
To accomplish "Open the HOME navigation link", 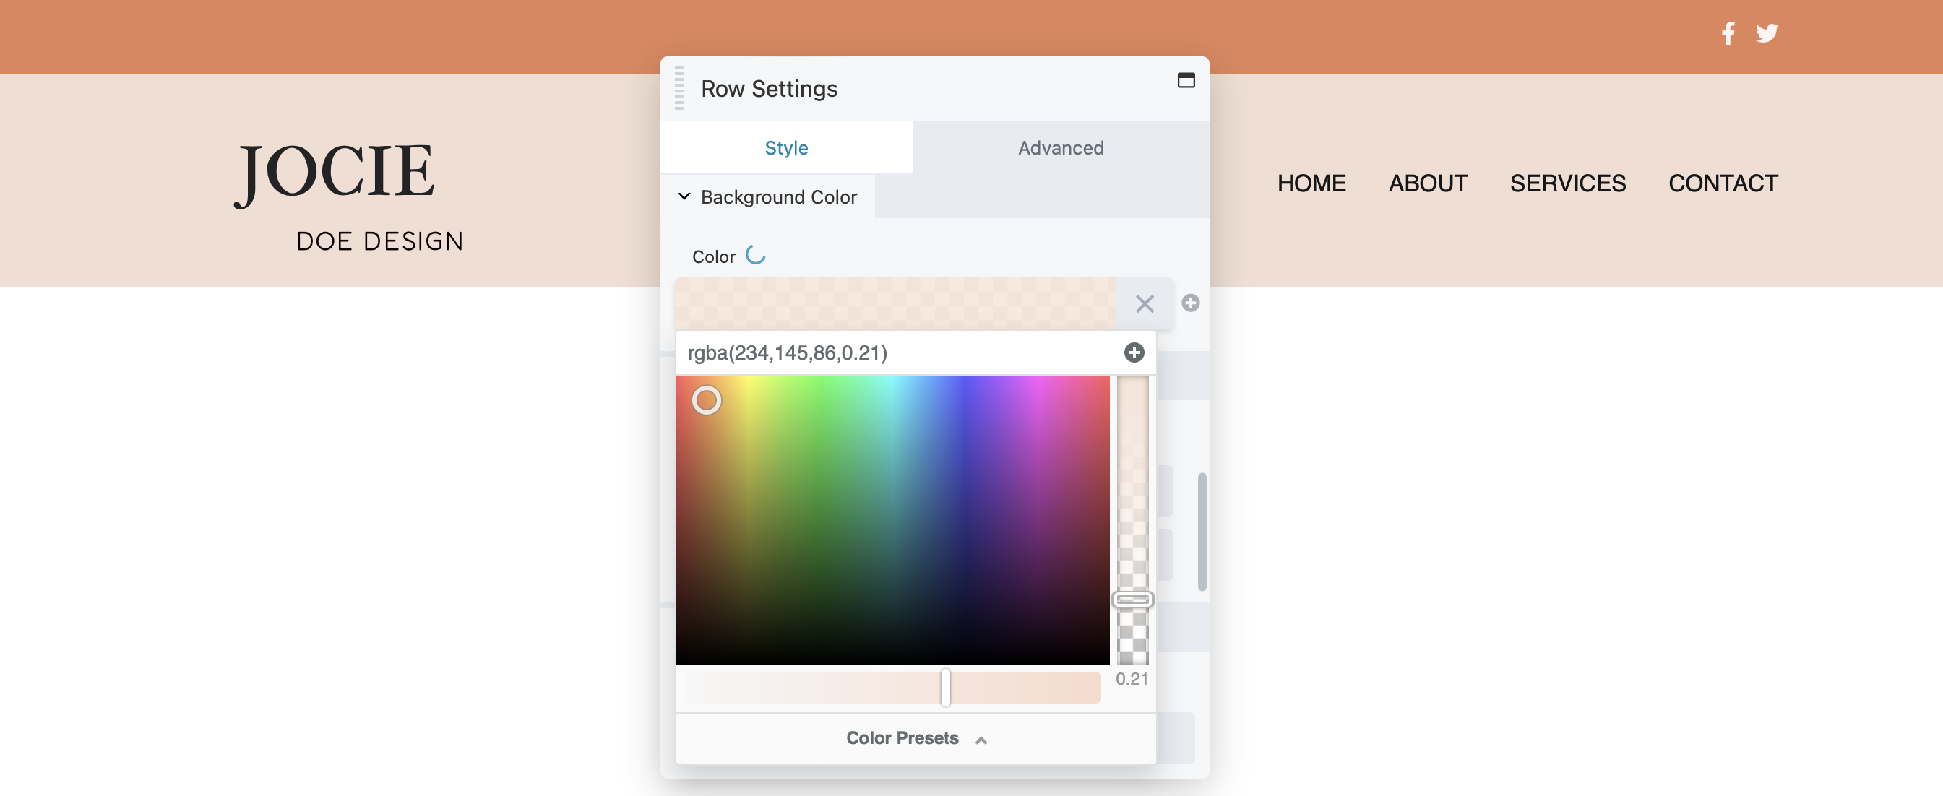I will pyautogui.click(x=1311, y=183).
